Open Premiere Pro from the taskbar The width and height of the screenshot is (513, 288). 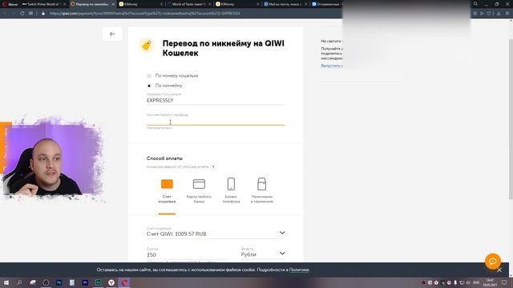85,282
